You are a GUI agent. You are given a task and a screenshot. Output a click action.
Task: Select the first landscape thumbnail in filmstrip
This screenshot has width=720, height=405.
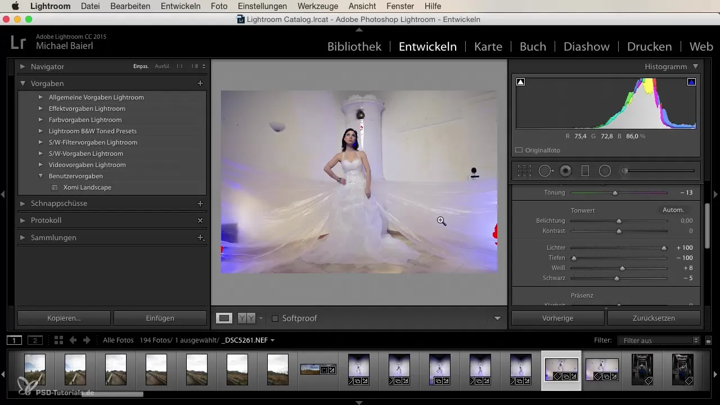click(x=35, y=370)
